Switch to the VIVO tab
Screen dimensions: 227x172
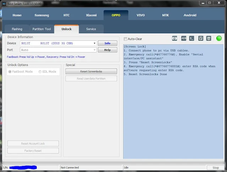click(140, 15)
